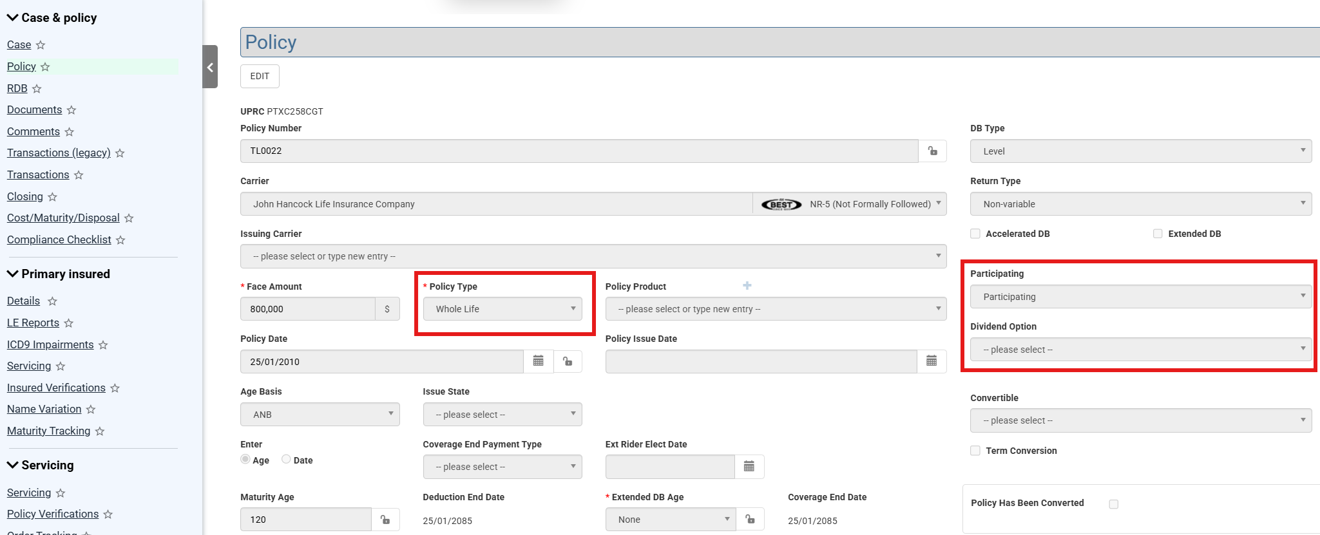Screen dimensions: 1320x535
Task: Click the lock icon beside Policy Number
Action: coord(932,151)
